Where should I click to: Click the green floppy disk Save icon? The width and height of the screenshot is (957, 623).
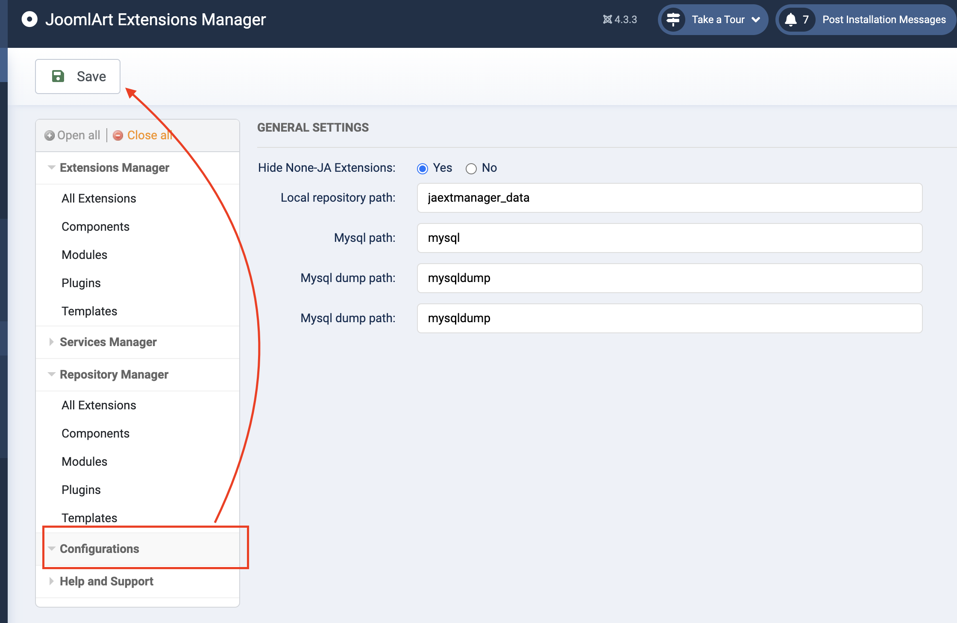58,76
